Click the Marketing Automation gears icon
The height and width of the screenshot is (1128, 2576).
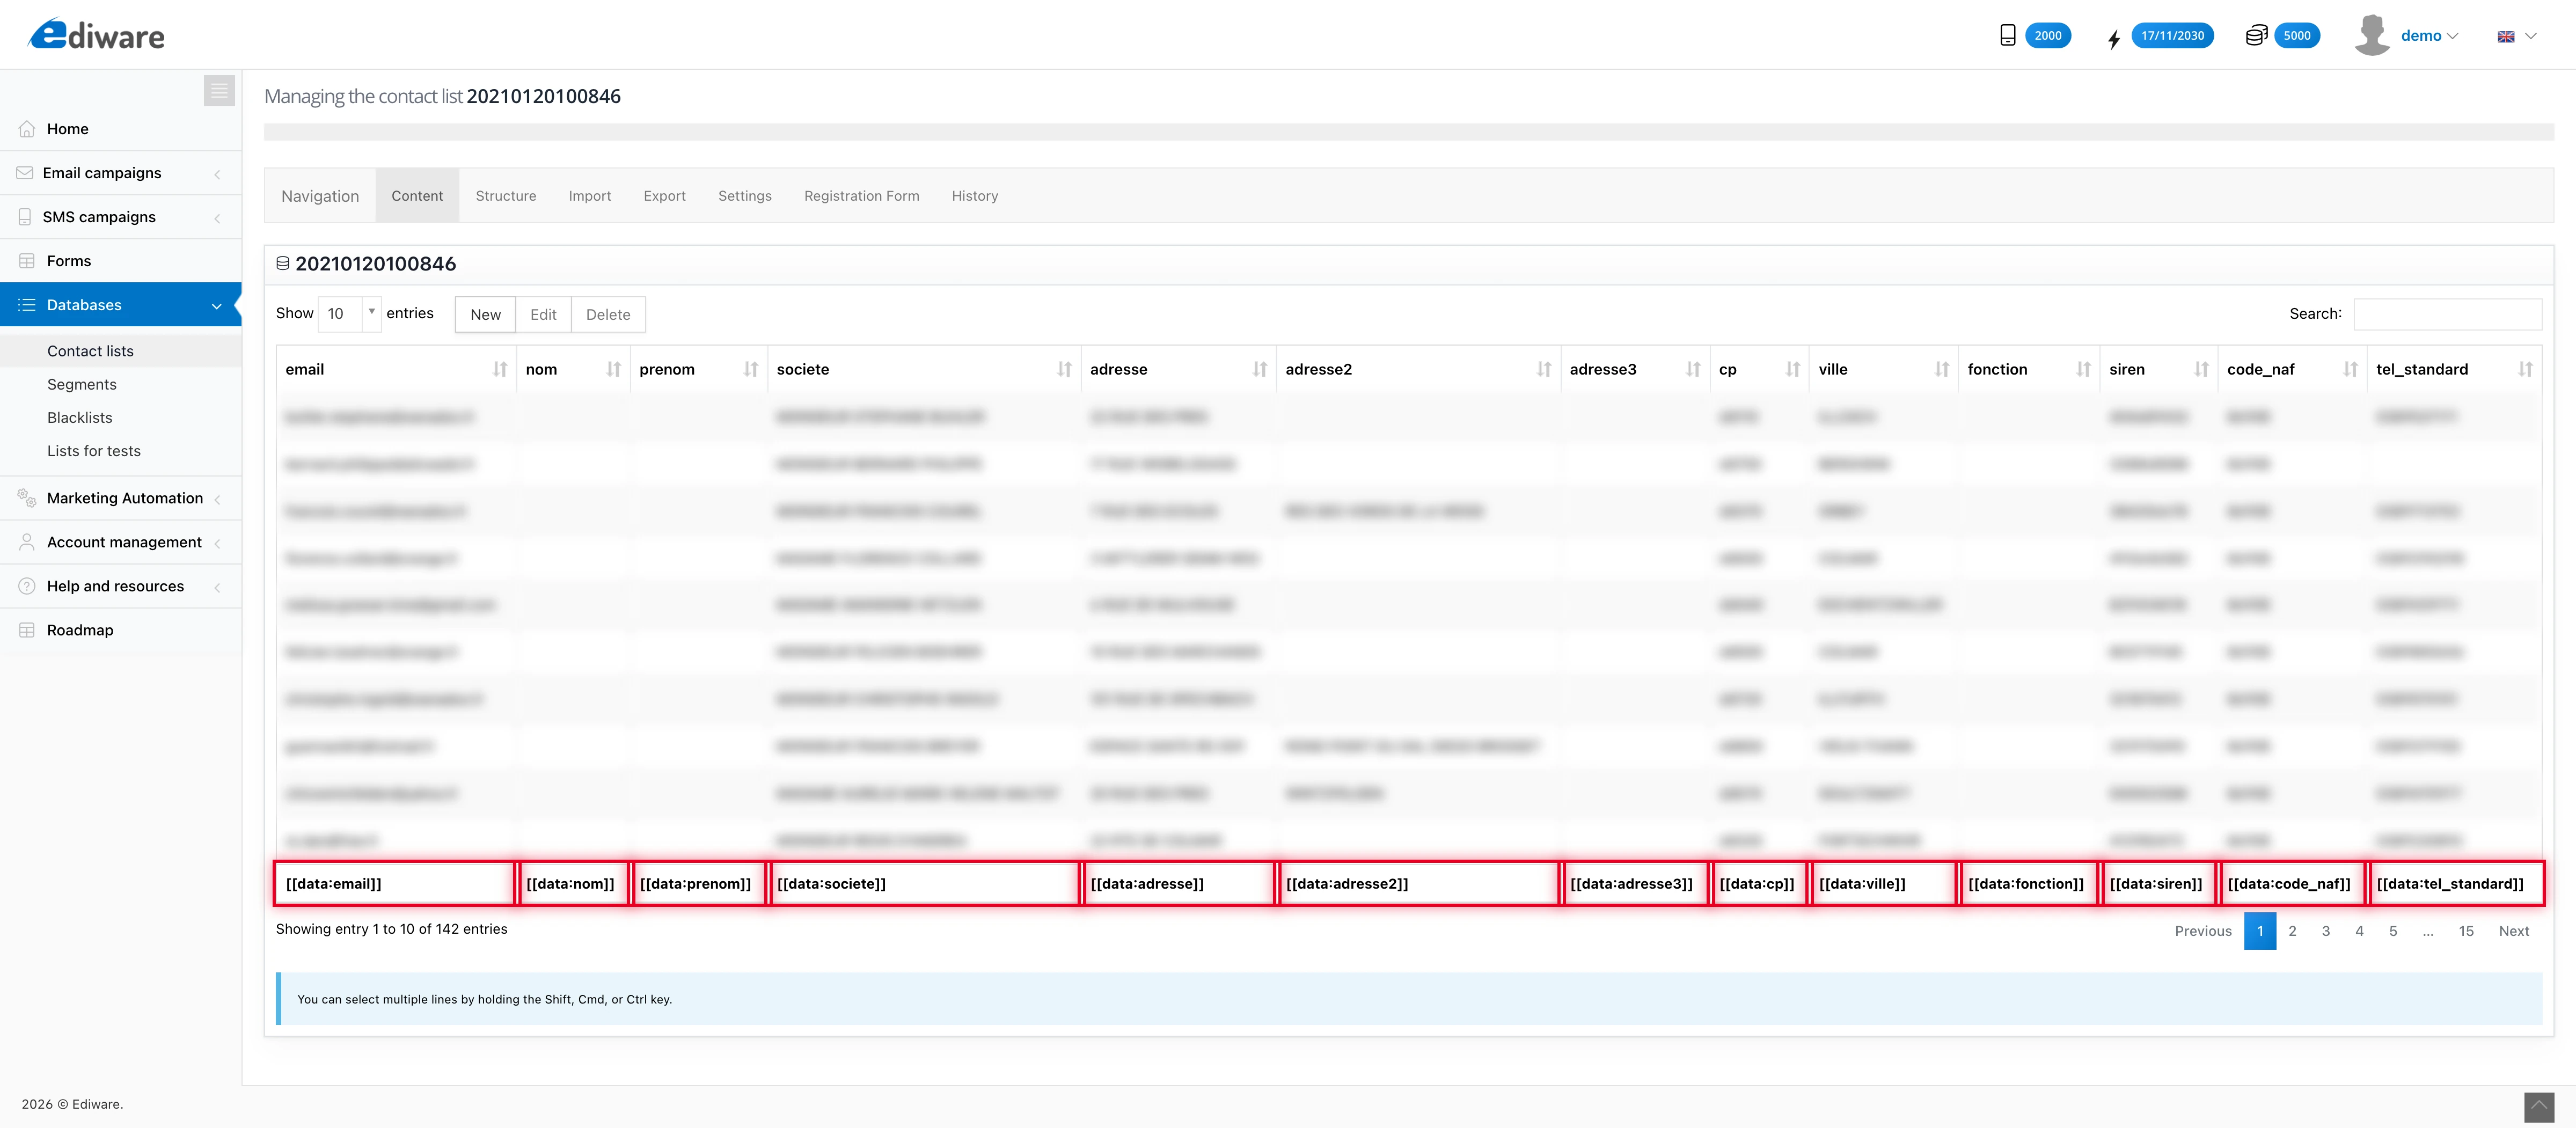tap(26, 498)
